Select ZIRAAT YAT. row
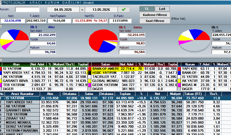 coord(115,118)
